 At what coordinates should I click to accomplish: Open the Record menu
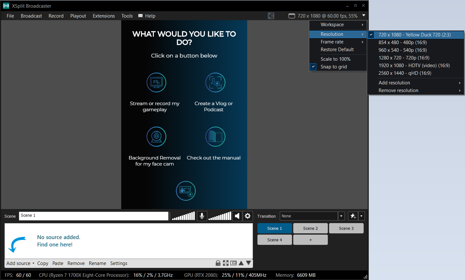click(x=56, y=16)
